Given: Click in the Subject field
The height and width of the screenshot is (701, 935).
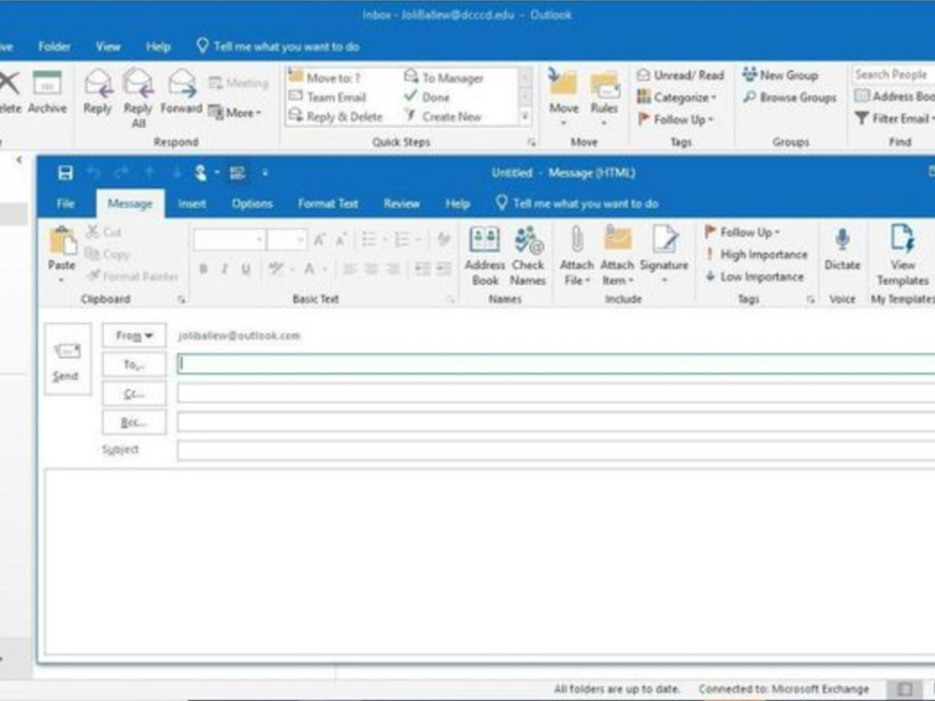Looking at the screenshot, I should click(x=555, y=451).
